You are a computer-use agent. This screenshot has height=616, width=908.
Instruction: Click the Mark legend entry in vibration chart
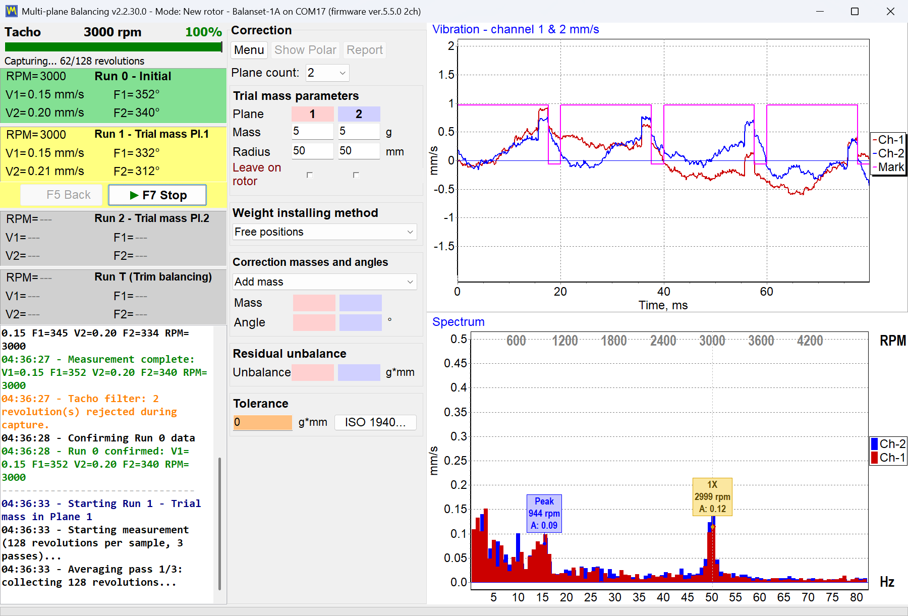click(889, 167)
